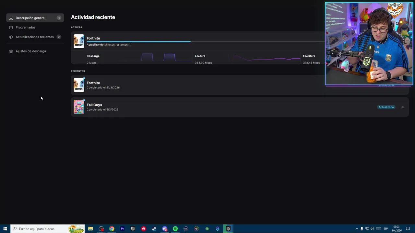Click the volume speaker tray icon

coord(372,229)
